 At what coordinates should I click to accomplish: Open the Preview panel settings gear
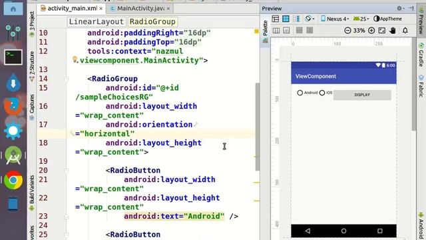(400, 9)
